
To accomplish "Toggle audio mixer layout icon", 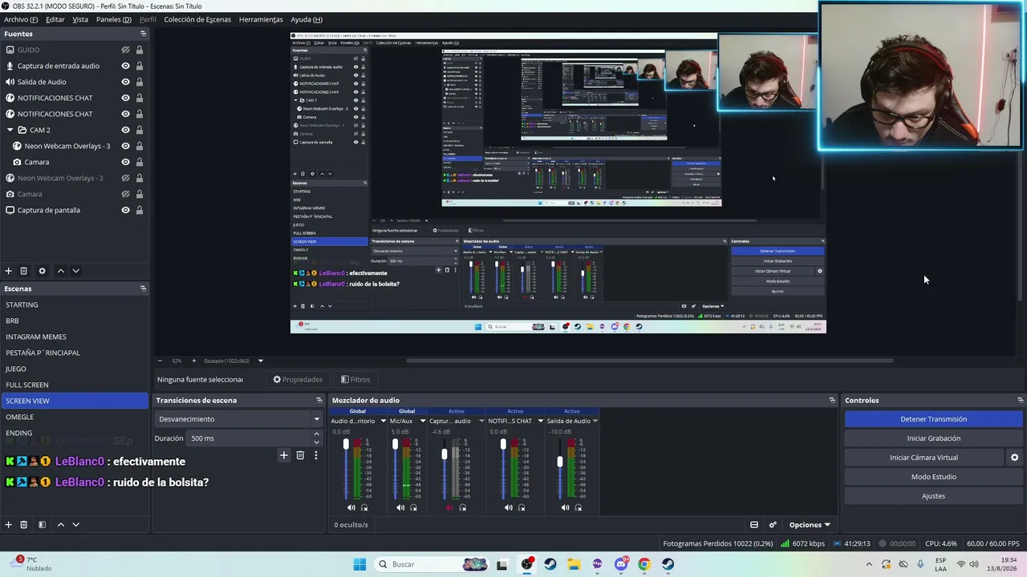I will [754, 525].
